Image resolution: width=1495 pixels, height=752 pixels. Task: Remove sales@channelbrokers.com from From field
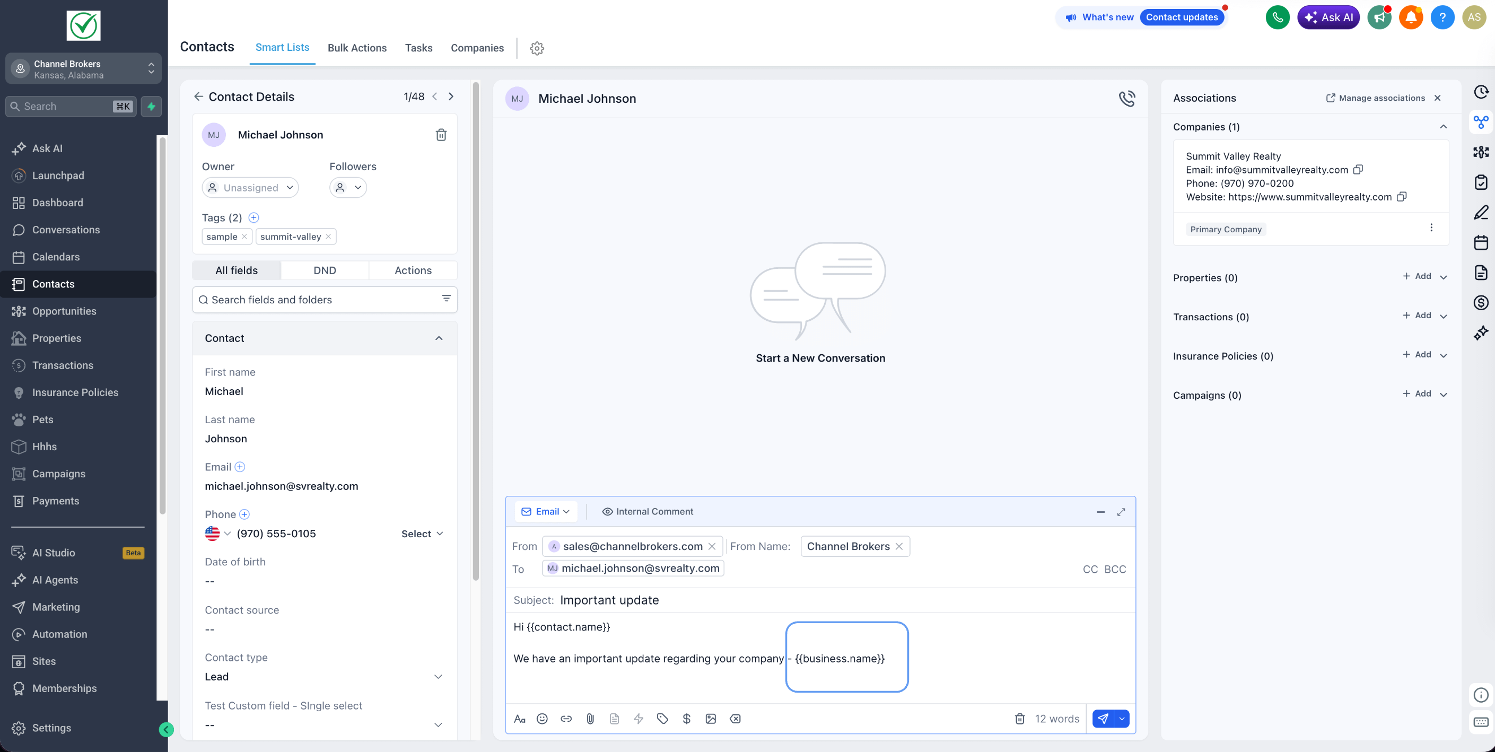712,547
